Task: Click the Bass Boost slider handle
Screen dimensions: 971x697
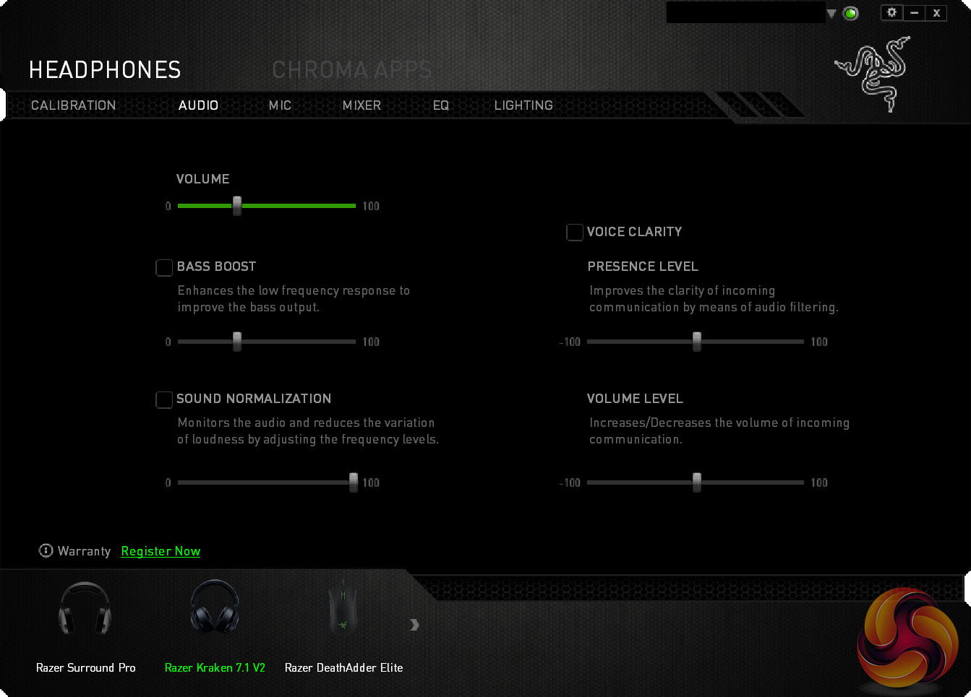Action: [x=237, y=342]
